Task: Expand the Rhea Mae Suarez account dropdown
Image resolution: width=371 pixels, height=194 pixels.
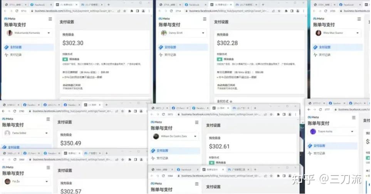Action: tap(358, 33)
